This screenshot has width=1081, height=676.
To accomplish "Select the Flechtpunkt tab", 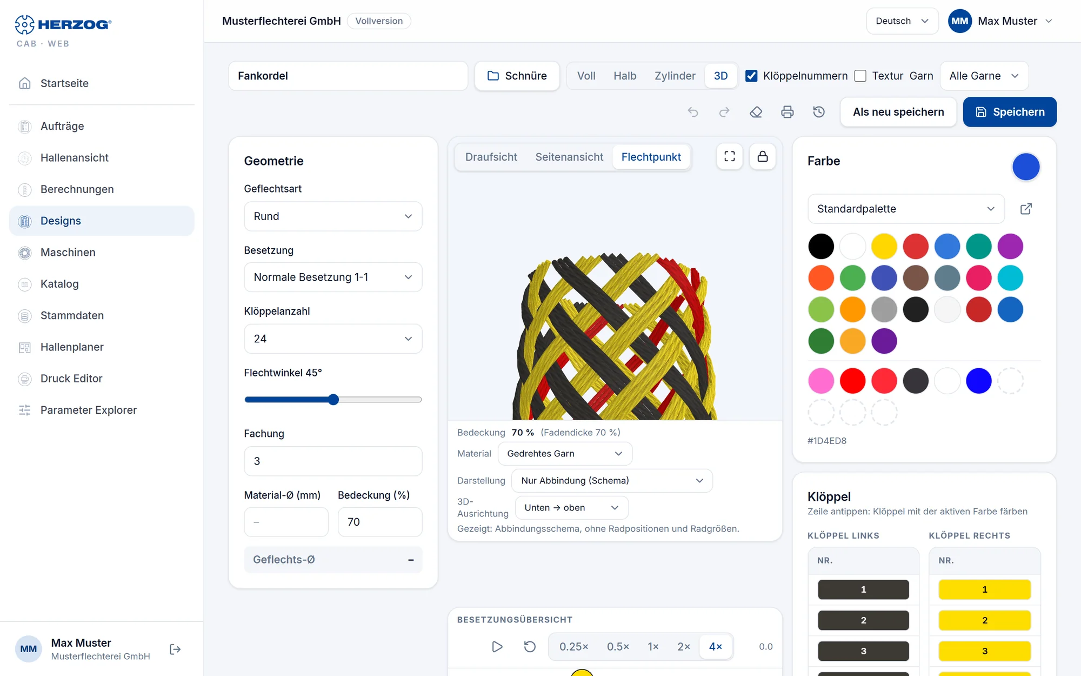I will [x=651, y=157].
